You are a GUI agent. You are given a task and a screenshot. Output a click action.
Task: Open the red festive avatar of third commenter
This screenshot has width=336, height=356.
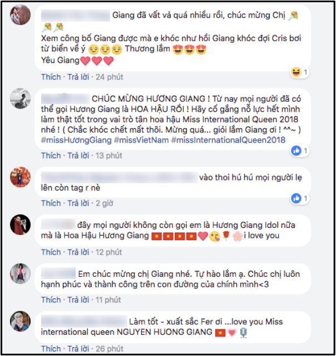20,177
